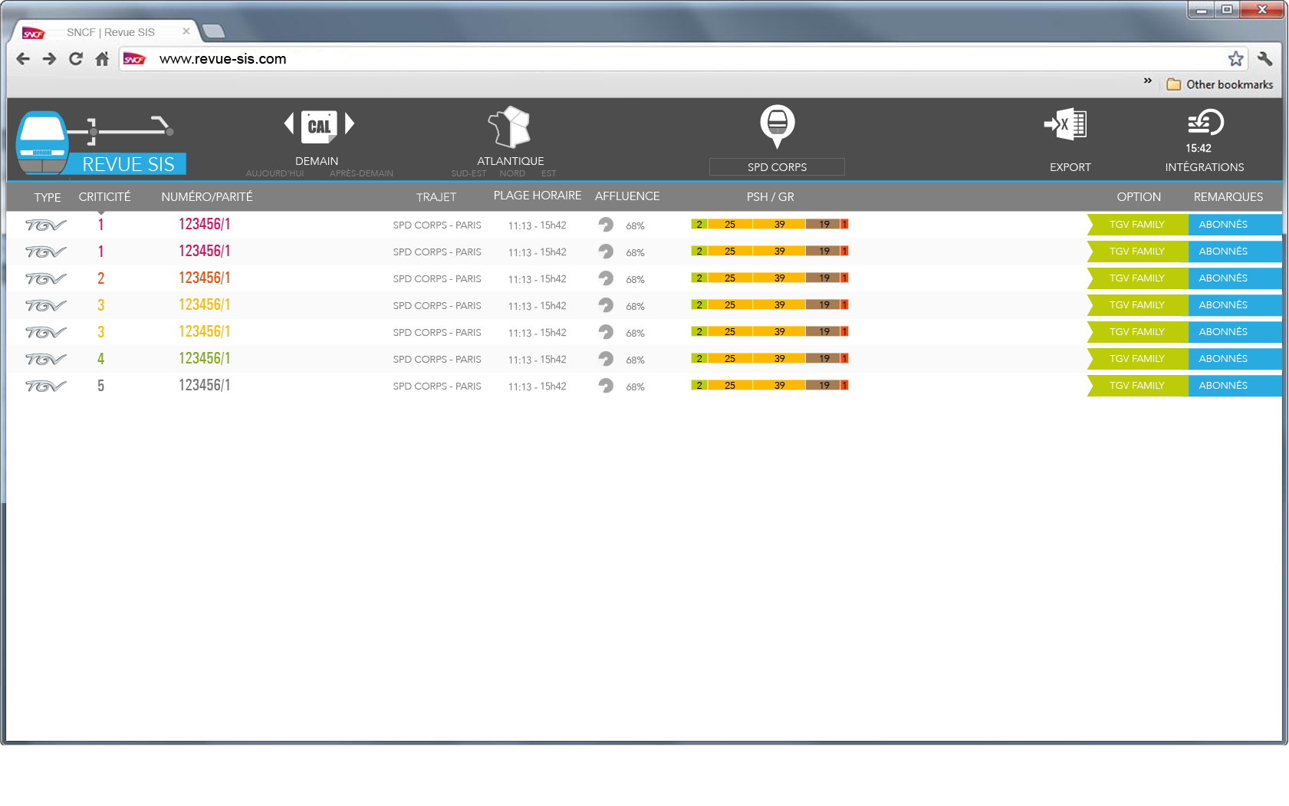Click TGV icon in criticité 2 row
The width and height of the screenshot is (1289, 806).
tap(46, 278)
